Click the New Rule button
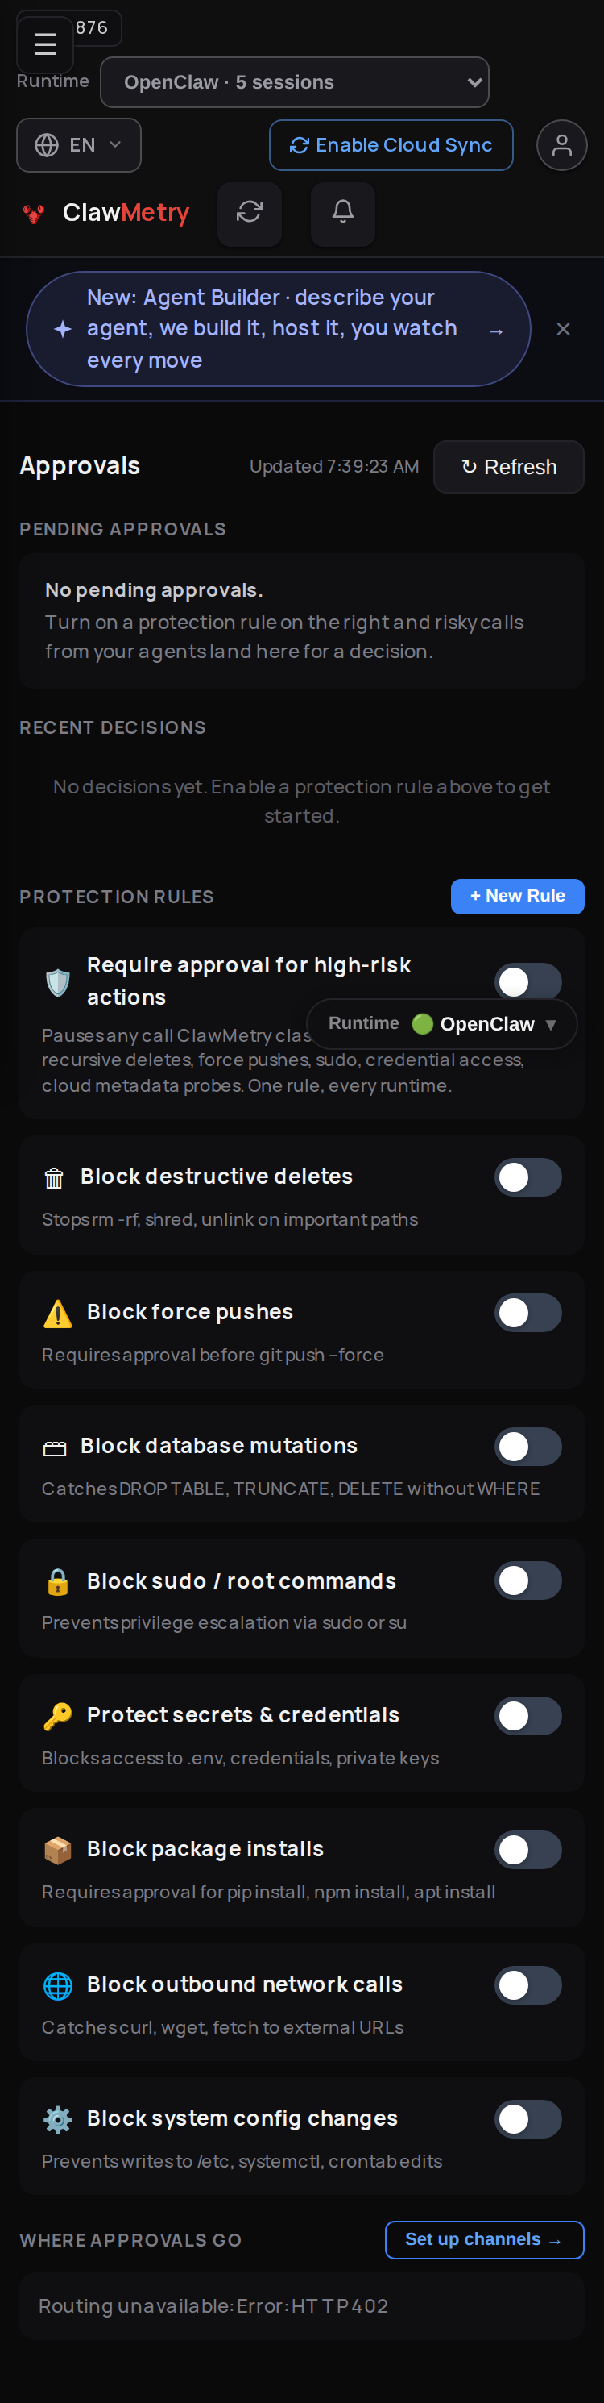The image size is (604, 2403). coord(517,897)
